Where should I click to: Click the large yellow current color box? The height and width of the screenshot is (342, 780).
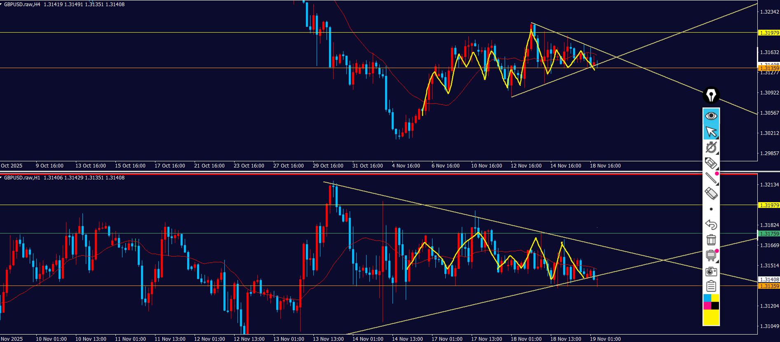[711, 318]
